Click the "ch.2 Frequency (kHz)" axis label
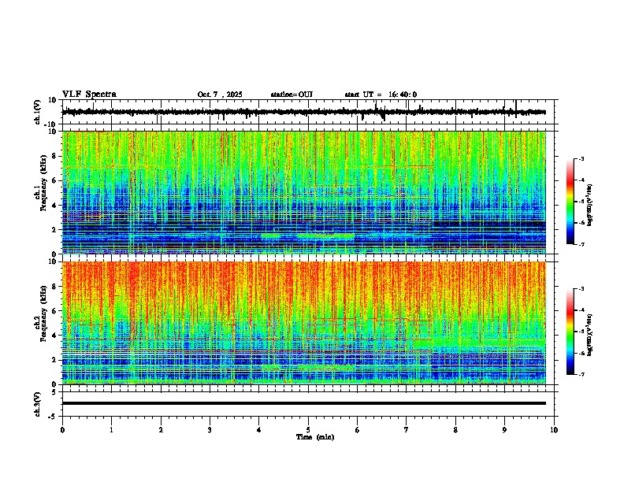The width and height of the screenshot is (624, 482). pos(41,313)
